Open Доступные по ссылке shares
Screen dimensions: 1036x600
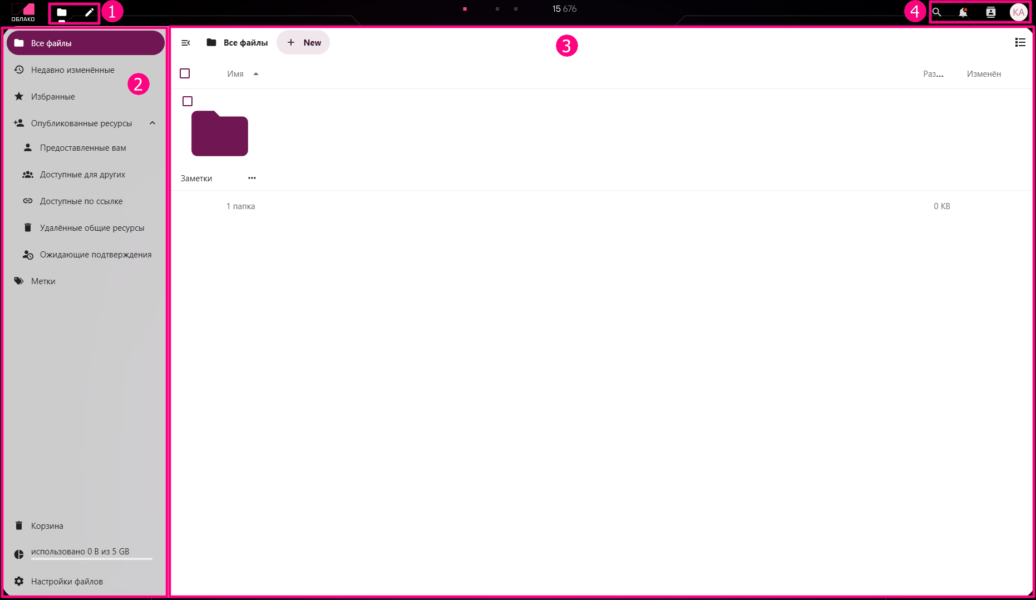tap(90, 201)
